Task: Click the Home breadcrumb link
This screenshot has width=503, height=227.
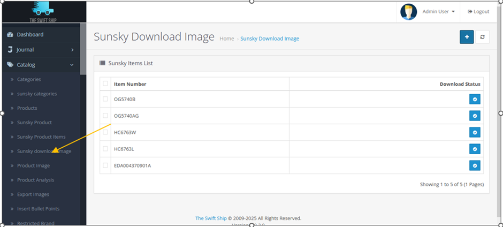Action: [226, 39]
